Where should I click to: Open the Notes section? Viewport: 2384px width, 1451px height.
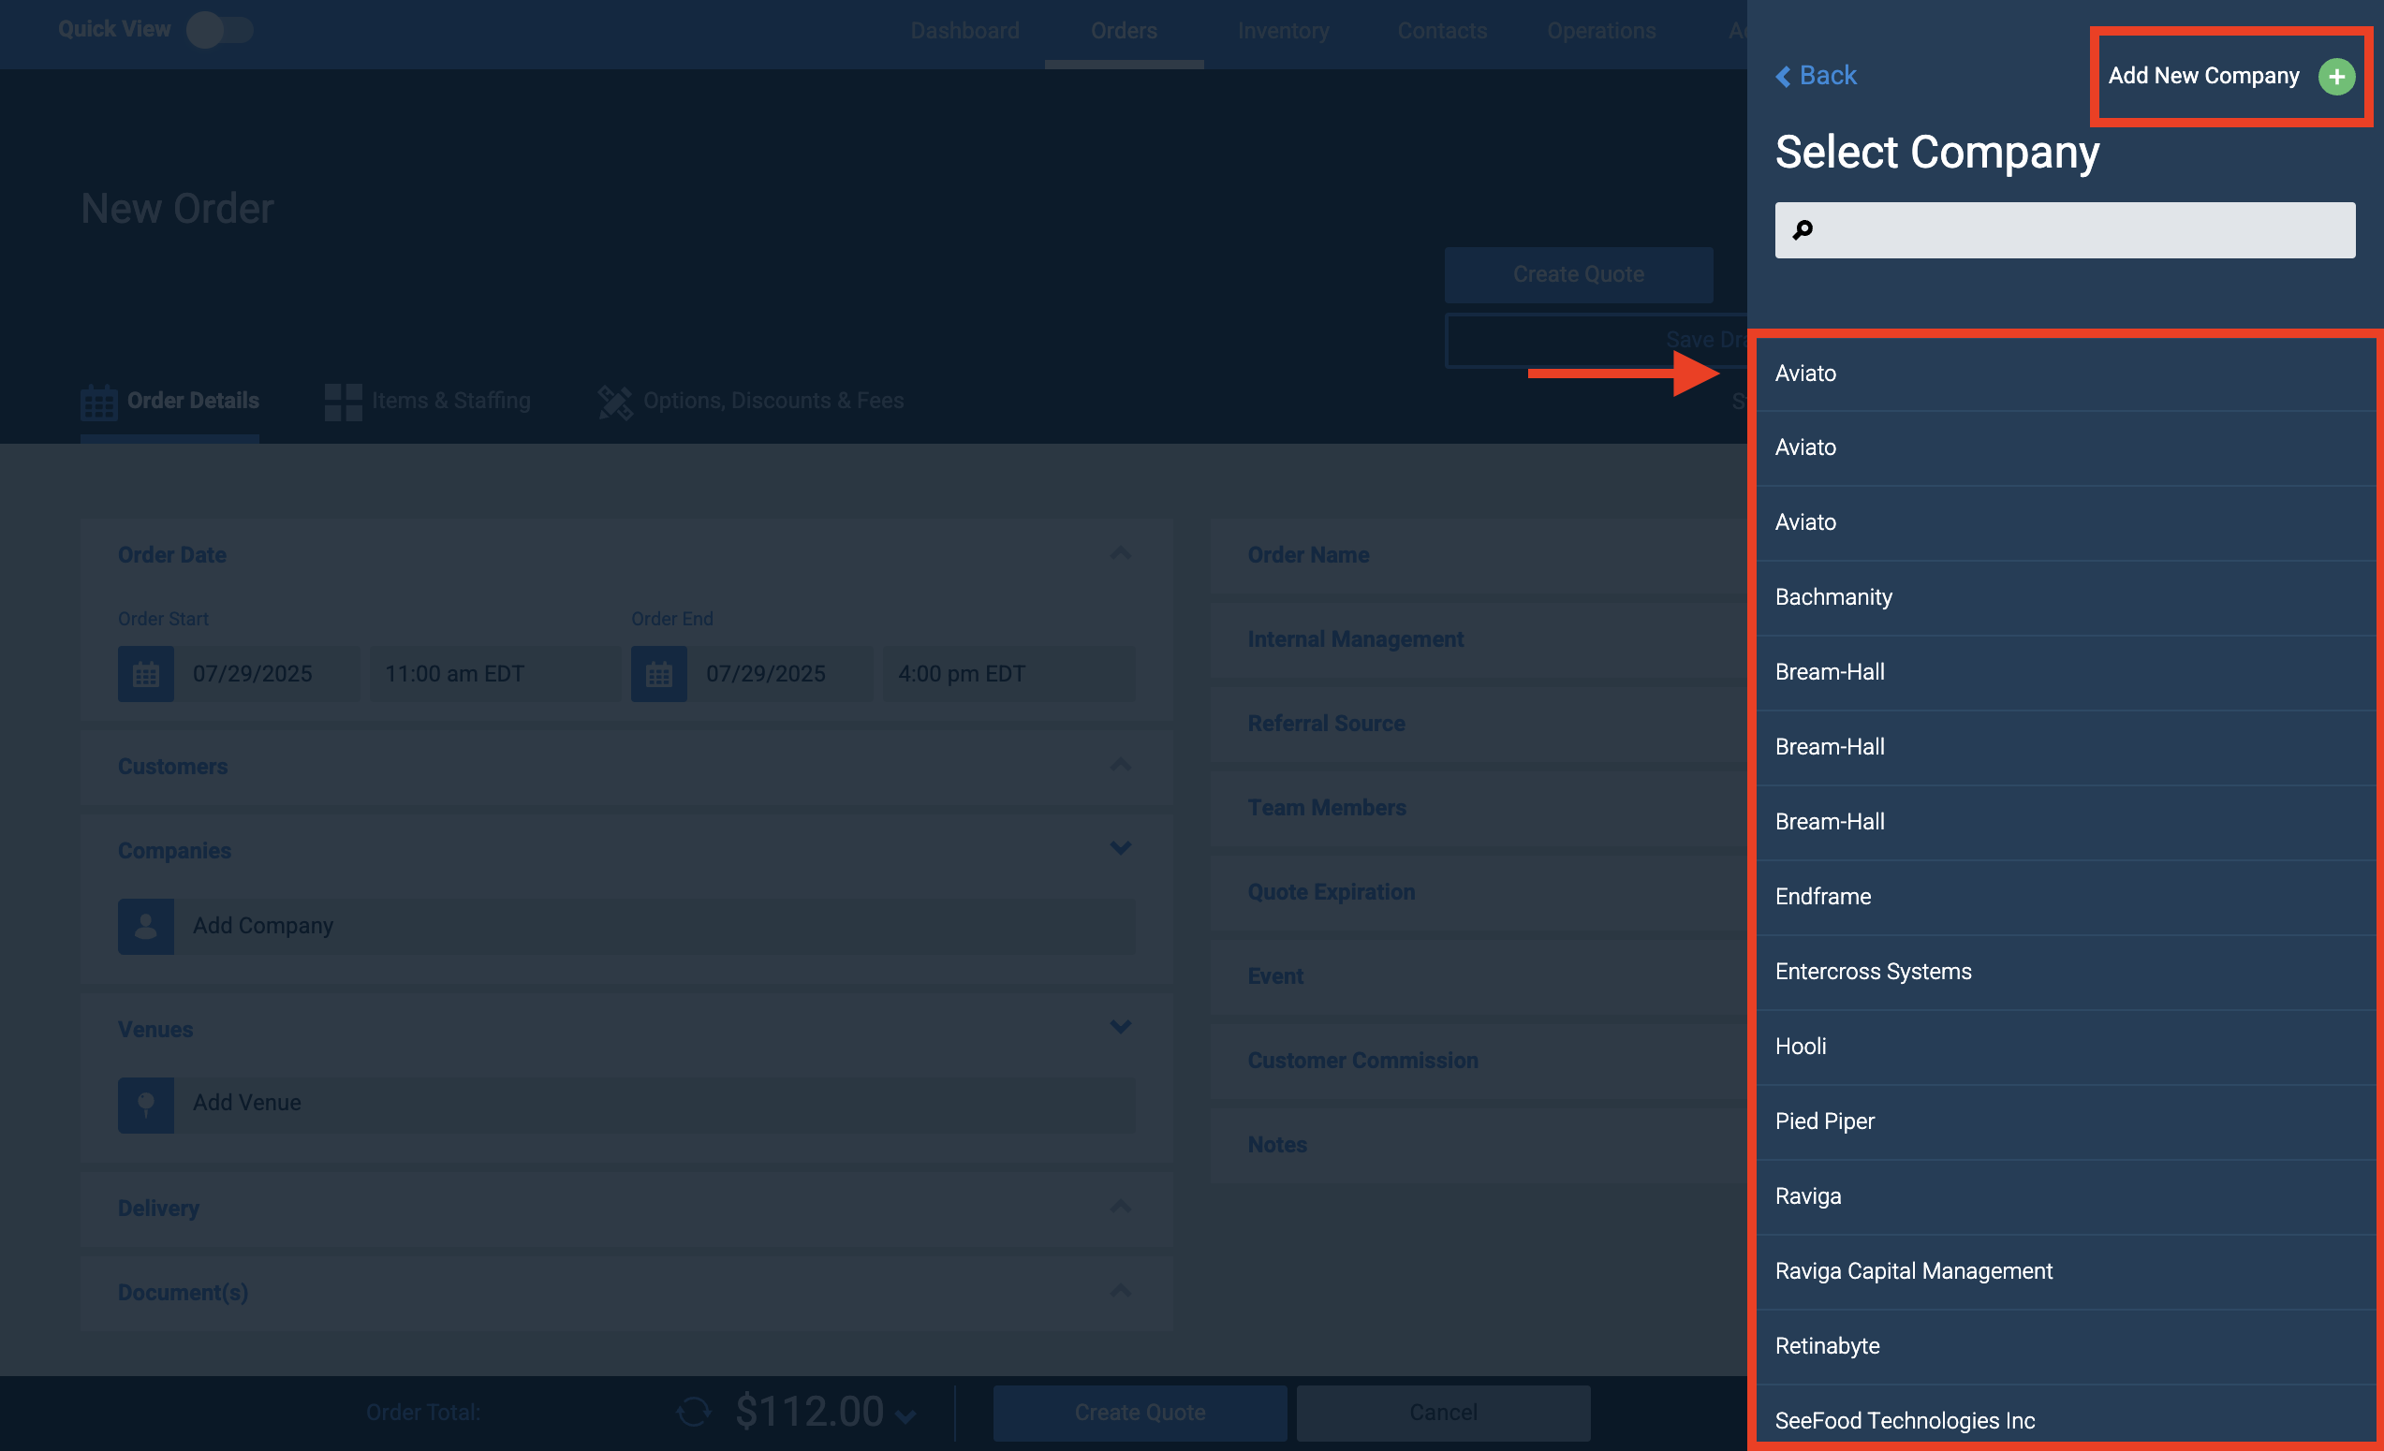click(x=1479, y=1144)
